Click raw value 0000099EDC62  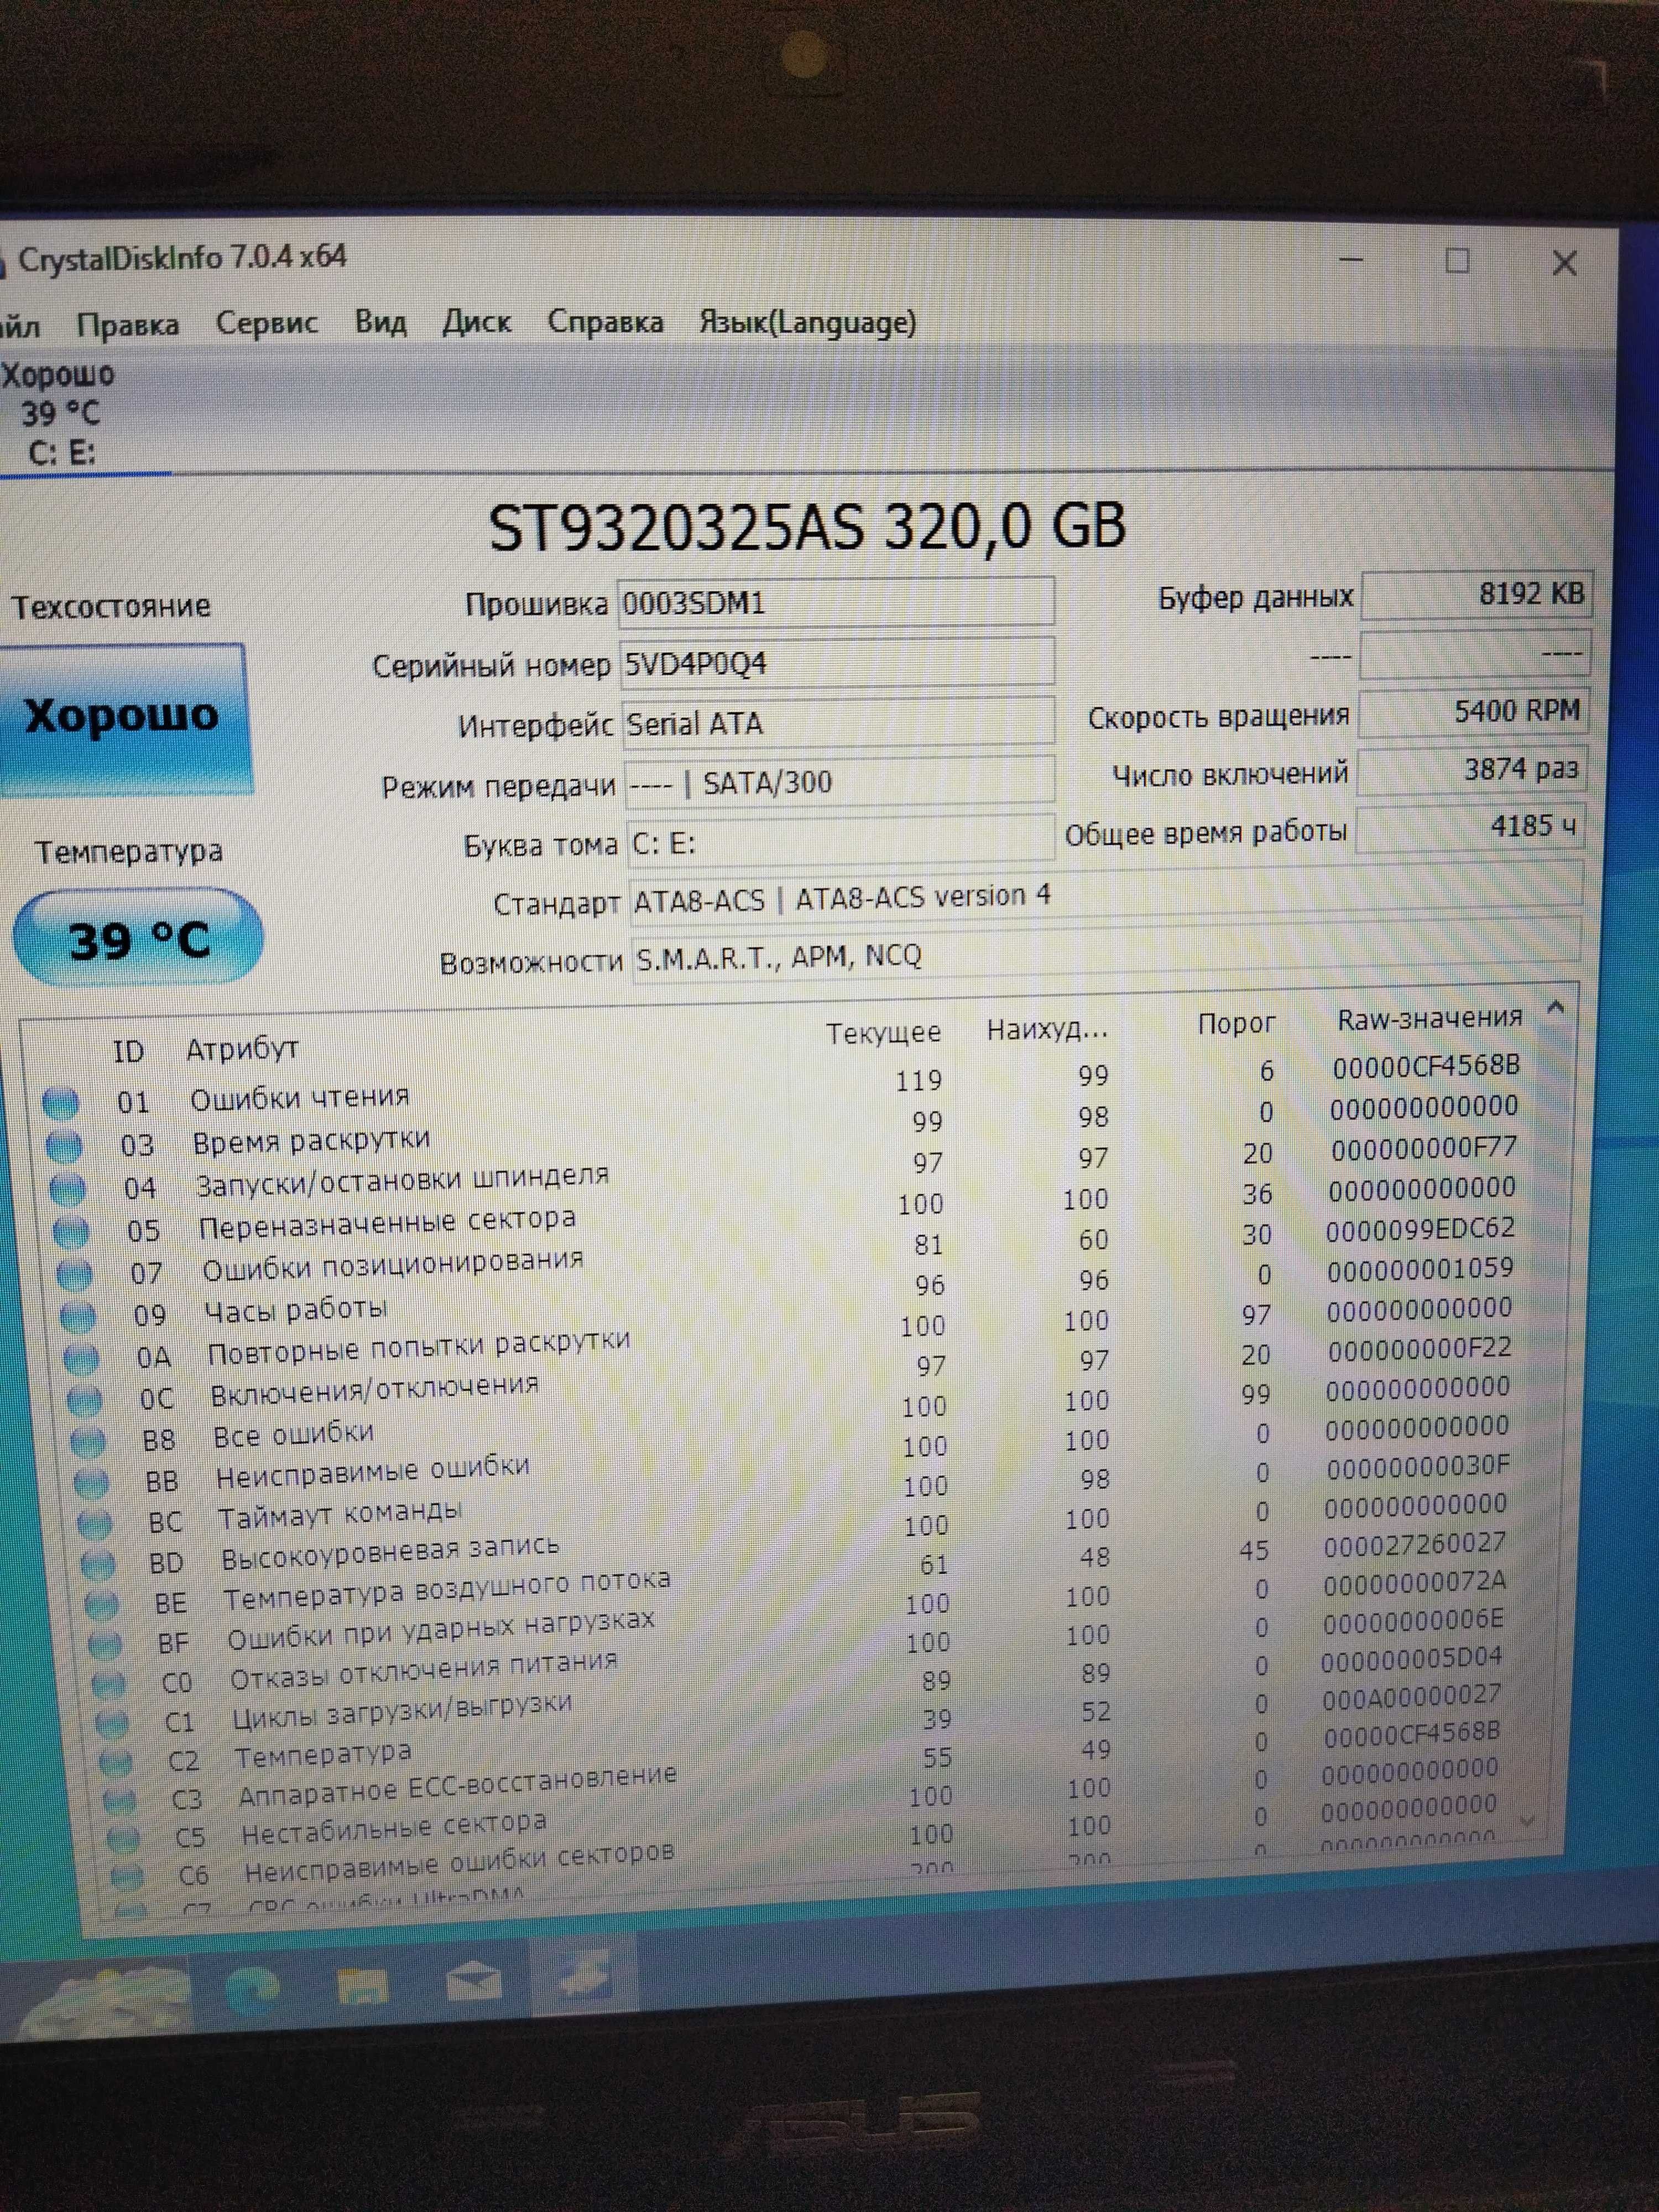(1421, 1229)
